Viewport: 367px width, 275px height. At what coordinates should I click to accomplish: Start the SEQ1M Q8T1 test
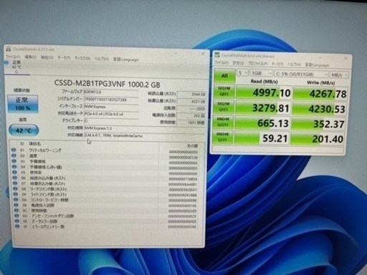[224, 91]
